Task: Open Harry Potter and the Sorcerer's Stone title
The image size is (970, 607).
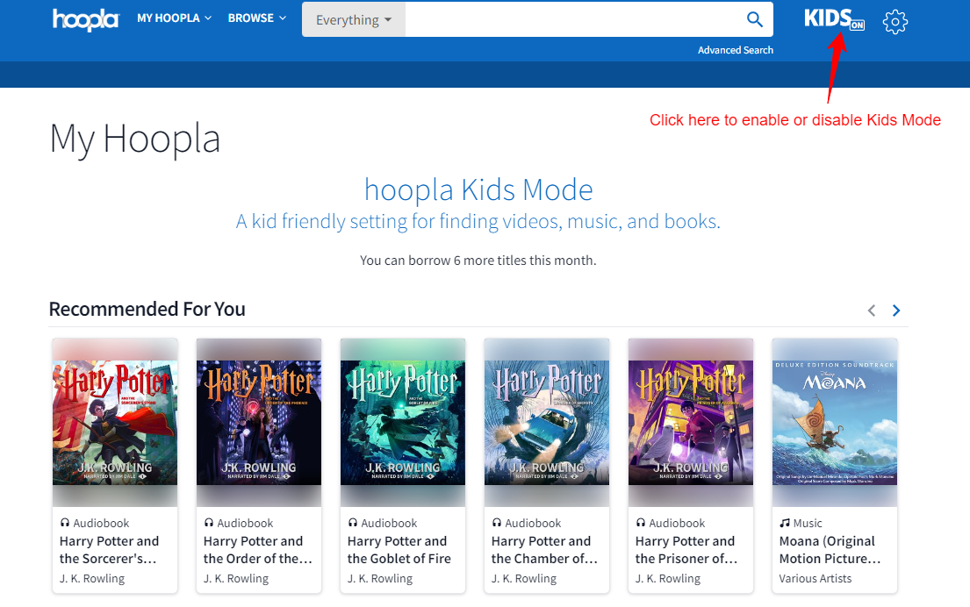Action: click(x=110, y=549)
